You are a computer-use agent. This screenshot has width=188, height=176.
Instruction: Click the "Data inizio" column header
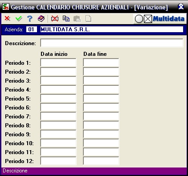click(54, 54)
